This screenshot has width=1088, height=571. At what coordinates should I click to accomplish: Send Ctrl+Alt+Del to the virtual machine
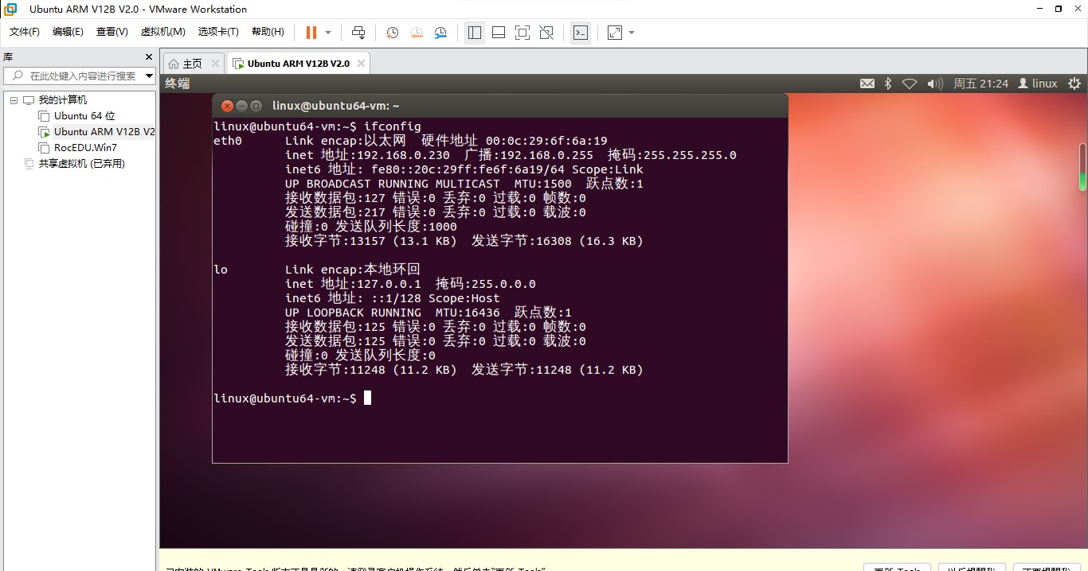358,33
